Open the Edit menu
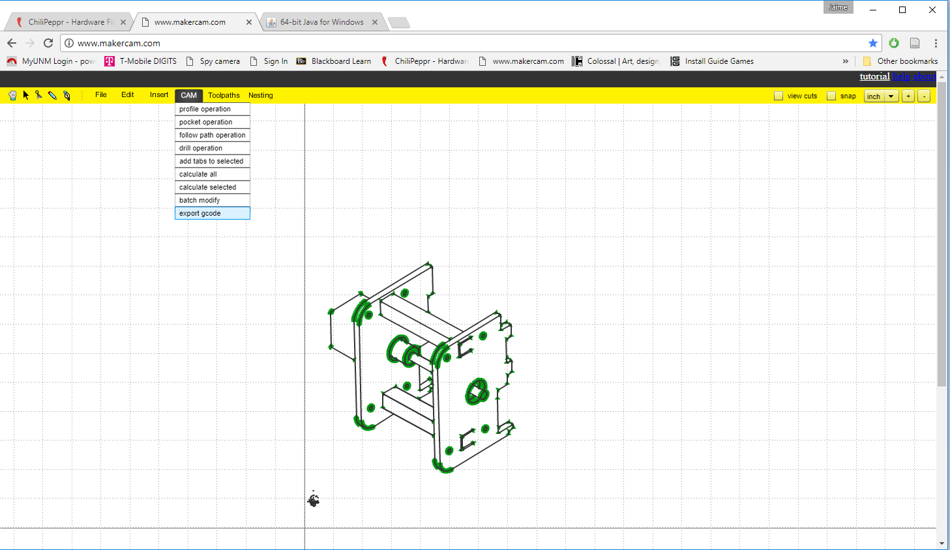950x550 pixels. tap(128, 95)
